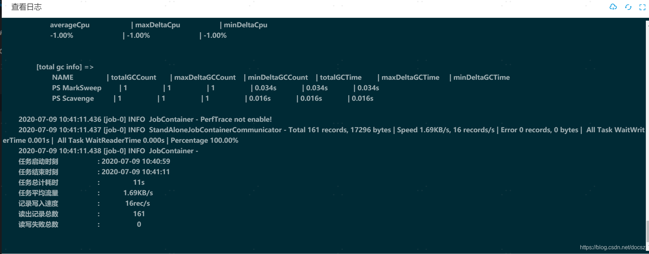Screen dimensions: 649x254
Task: Click the 读写失败总数 label
Action: pyautogui.click(x=38, y=224)
